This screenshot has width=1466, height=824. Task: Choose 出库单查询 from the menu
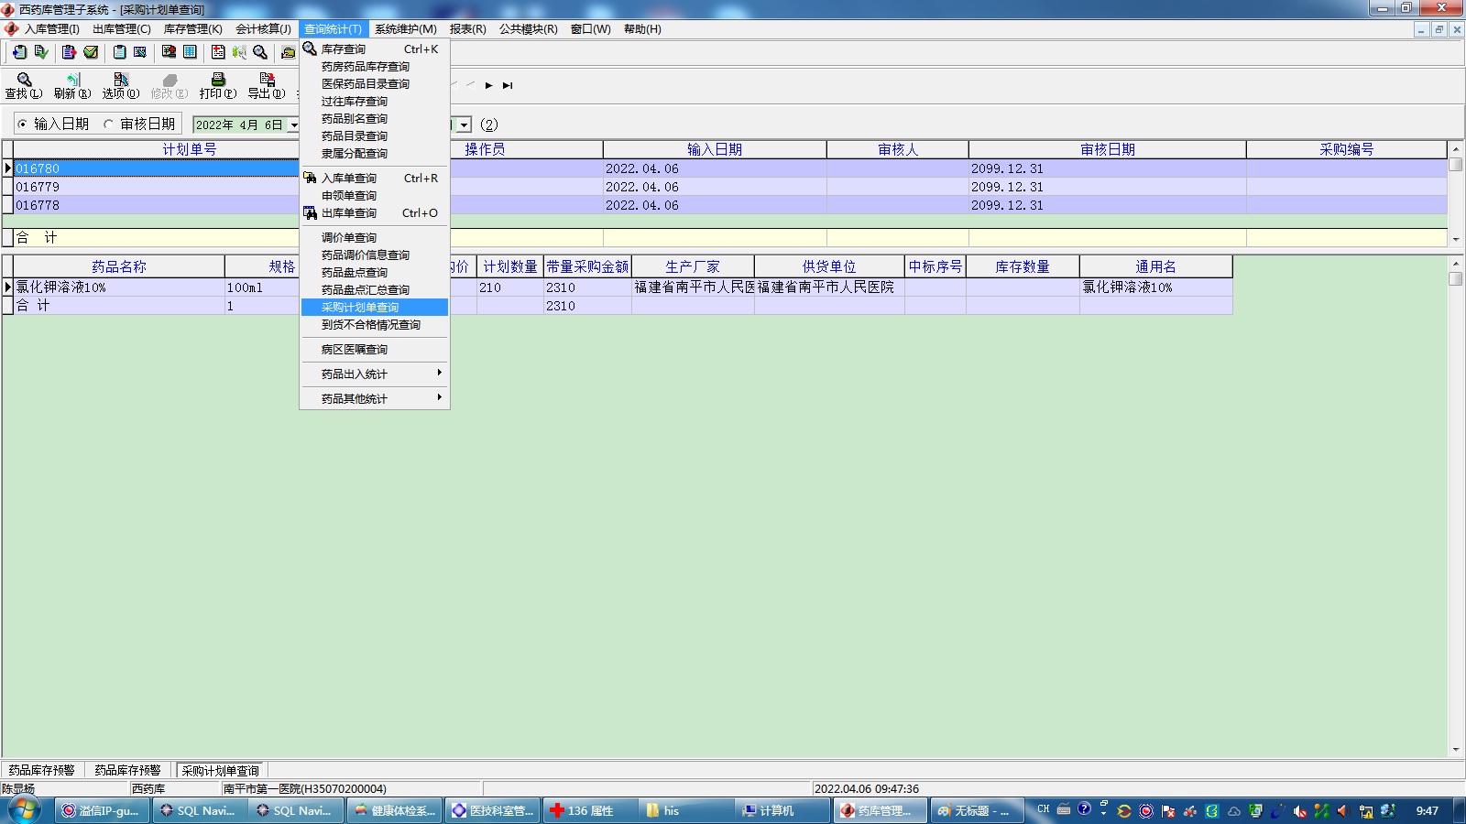(x=375, y=213)
